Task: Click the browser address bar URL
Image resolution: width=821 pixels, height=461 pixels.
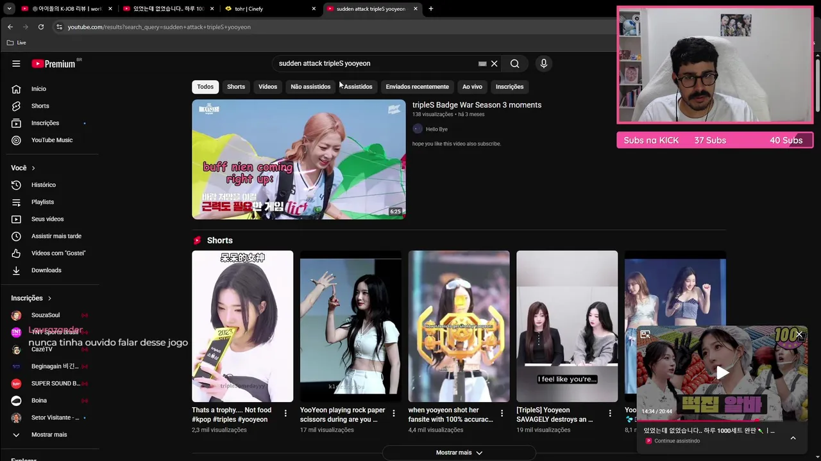Action: (159, 27)
